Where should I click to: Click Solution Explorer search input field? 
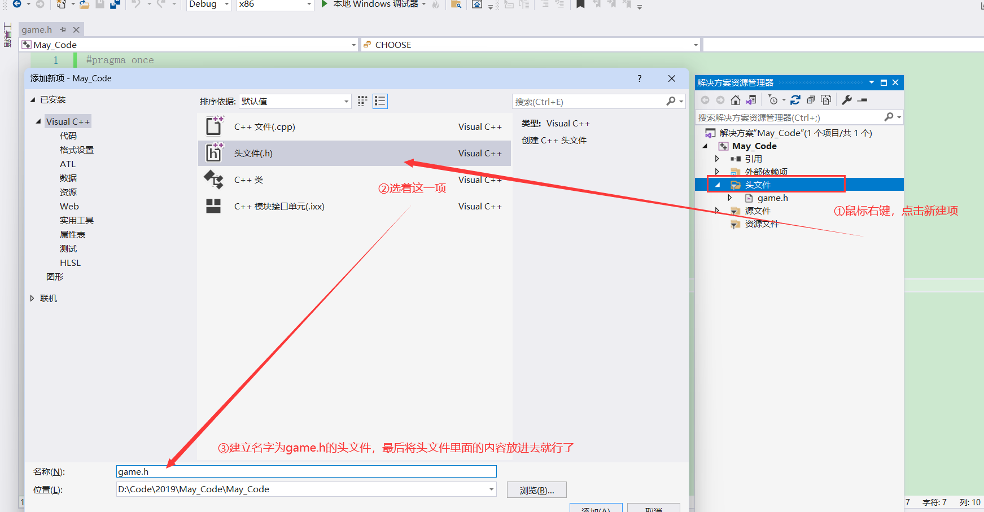click(789, 117)
